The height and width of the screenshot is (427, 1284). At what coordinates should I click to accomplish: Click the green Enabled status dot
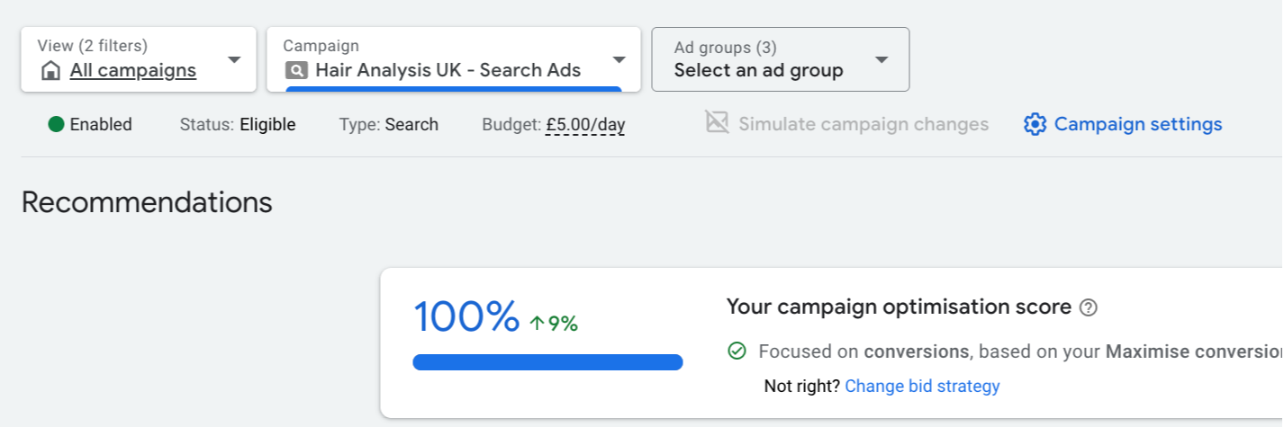click(56, 124)
